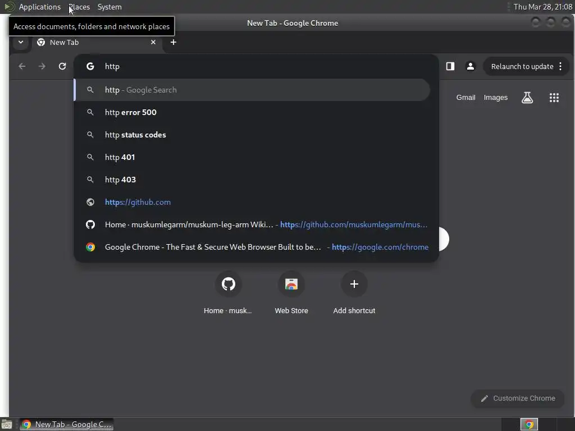Click the Add shortcut button
The image size is (575, 431).
click(x=354, y=294)
